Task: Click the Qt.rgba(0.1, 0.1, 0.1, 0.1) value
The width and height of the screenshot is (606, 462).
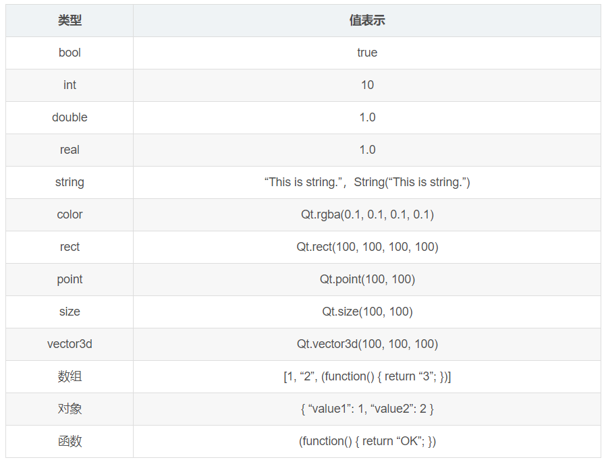Action: coord(367,214)
